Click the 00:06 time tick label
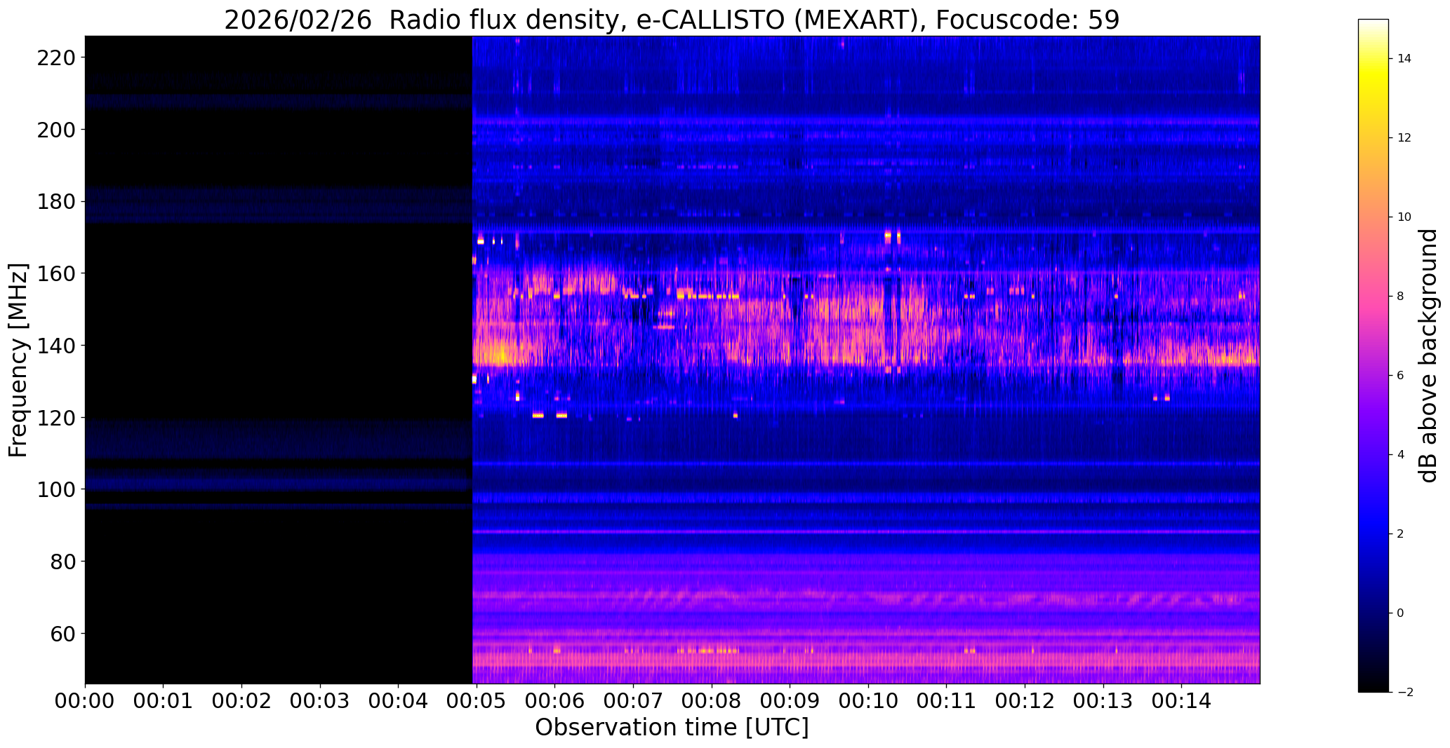The image size is (1450, 748). (x=555, y=701)
